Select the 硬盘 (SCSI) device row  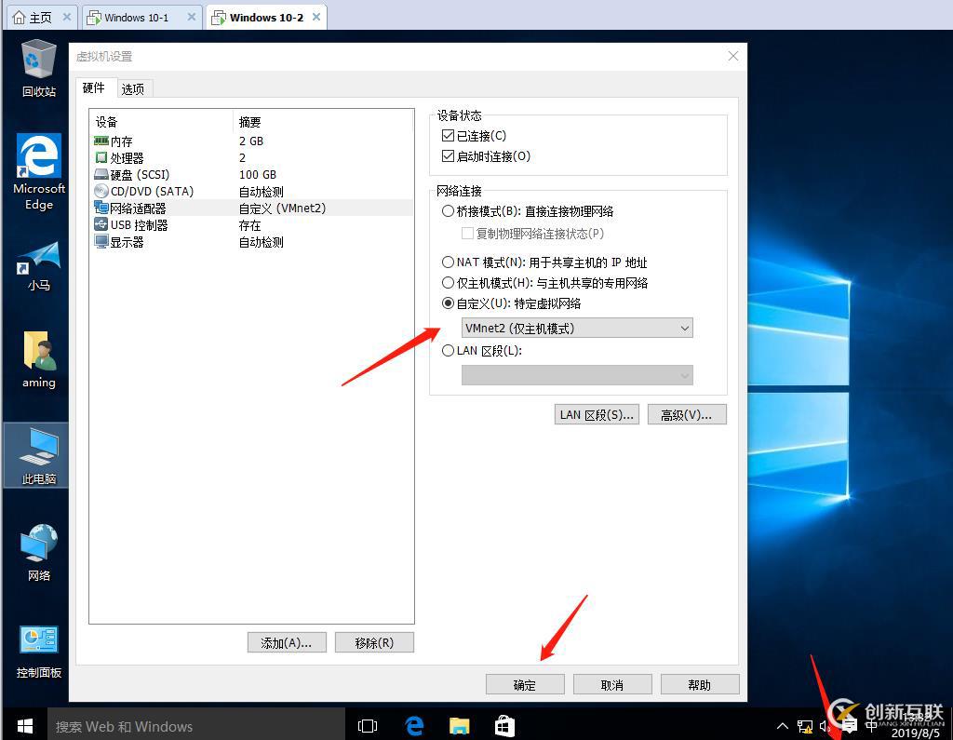(253, 175)
